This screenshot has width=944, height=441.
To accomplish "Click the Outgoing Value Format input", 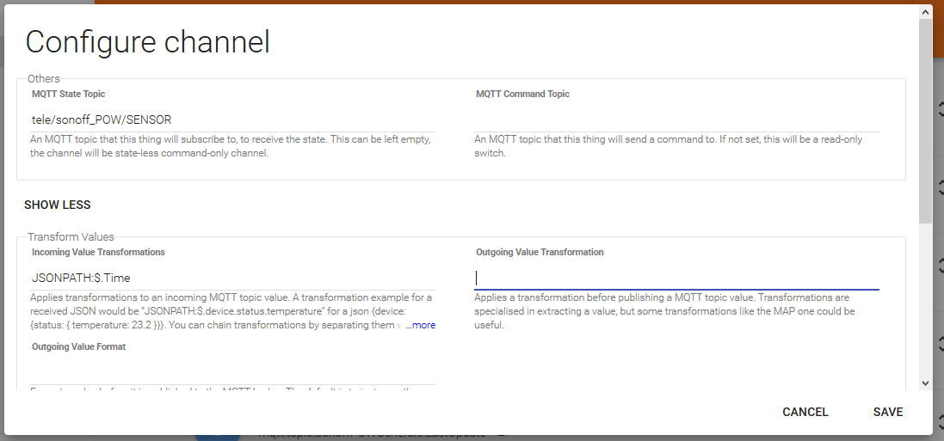I will click(232, 373).
